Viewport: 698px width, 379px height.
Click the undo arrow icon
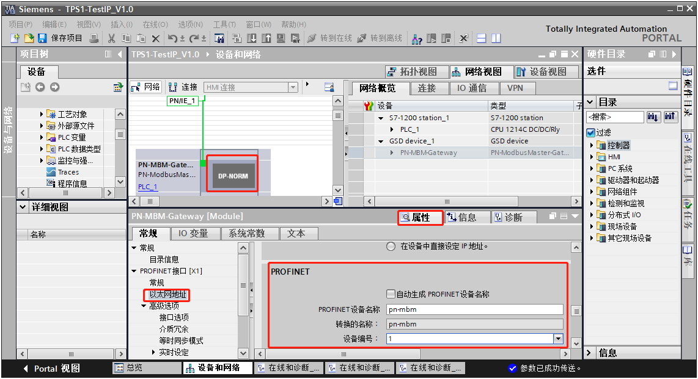click(173, 38)
